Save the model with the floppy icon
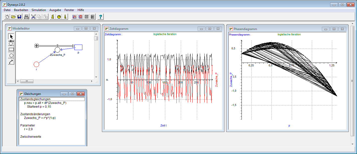This screenshot has height=154, width=357. (x=19, y=17)
